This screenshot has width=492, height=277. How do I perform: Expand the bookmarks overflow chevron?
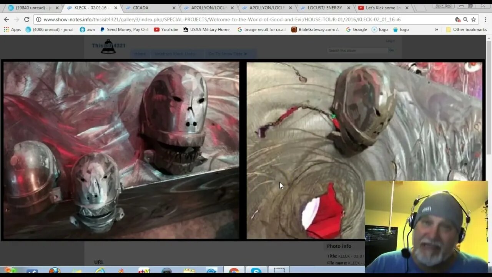tap(436, 30)
